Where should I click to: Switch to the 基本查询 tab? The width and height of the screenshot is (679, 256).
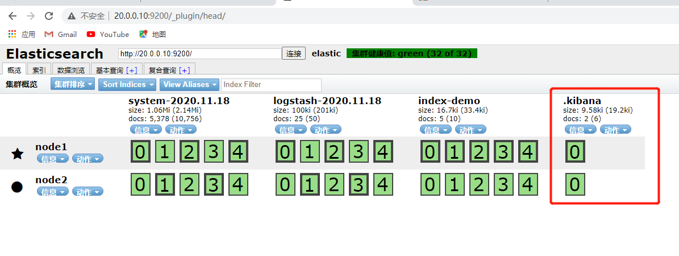(x=110, y=70)
